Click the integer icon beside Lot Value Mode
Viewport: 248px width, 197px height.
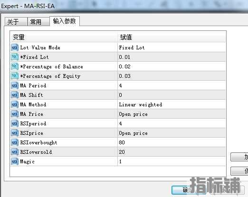pyautogui.click(x=15, y=47)
